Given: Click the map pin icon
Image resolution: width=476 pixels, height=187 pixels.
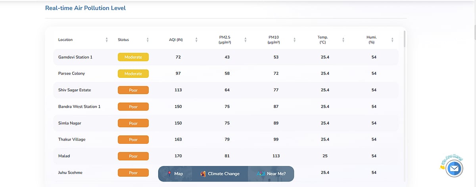Looking at the screenshot, I should click(x=169, y=174).
